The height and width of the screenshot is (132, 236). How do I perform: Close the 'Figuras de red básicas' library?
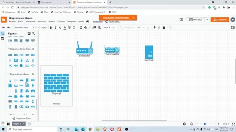(x=34, y=74)
